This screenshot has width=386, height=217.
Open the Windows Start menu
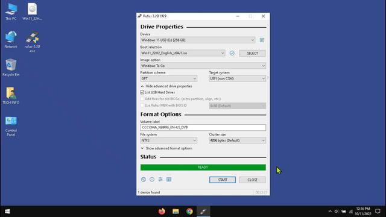7,212
